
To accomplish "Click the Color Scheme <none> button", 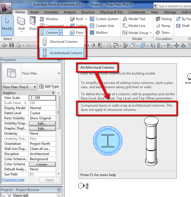I will pyautogui.click(x=42, y=164).
